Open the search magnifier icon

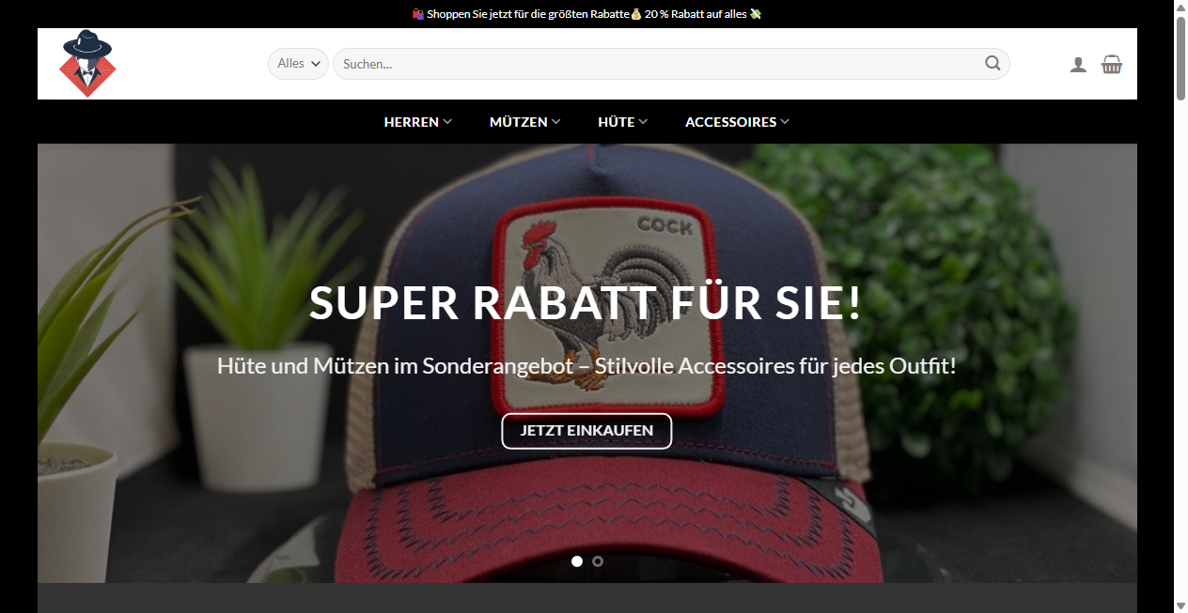tap(993, 64)
